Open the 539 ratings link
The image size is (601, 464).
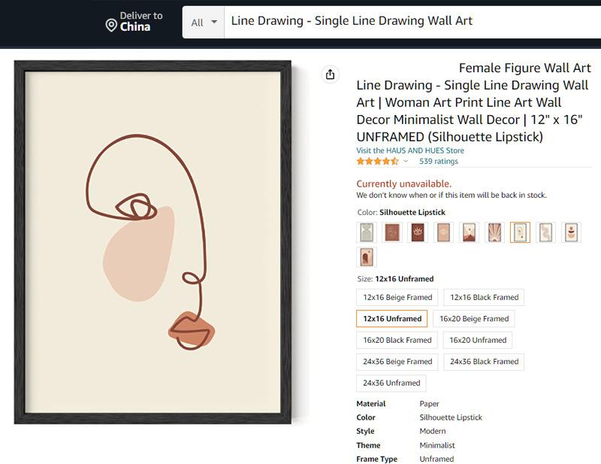click(x=439, y=161)
